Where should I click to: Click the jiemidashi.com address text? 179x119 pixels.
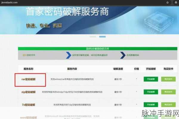coord(9,2)
